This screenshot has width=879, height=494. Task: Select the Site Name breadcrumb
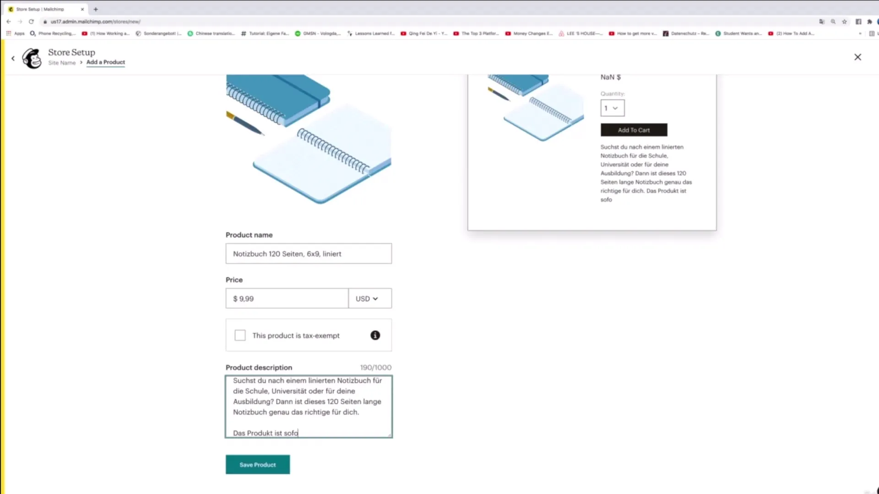click(62, 63)
